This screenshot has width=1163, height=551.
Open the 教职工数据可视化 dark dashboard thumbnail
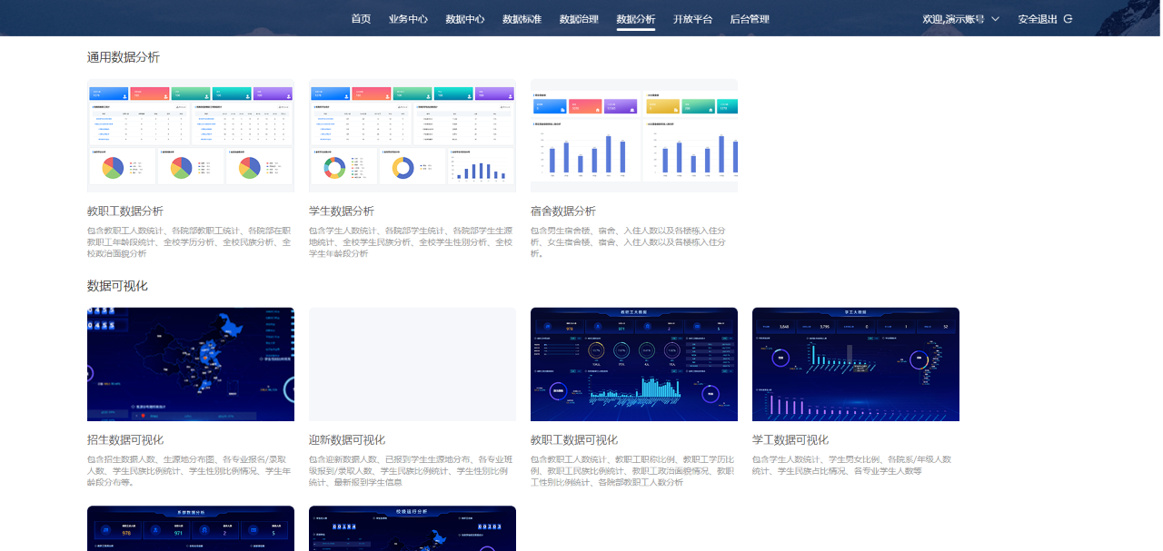(x=634, y=364)
